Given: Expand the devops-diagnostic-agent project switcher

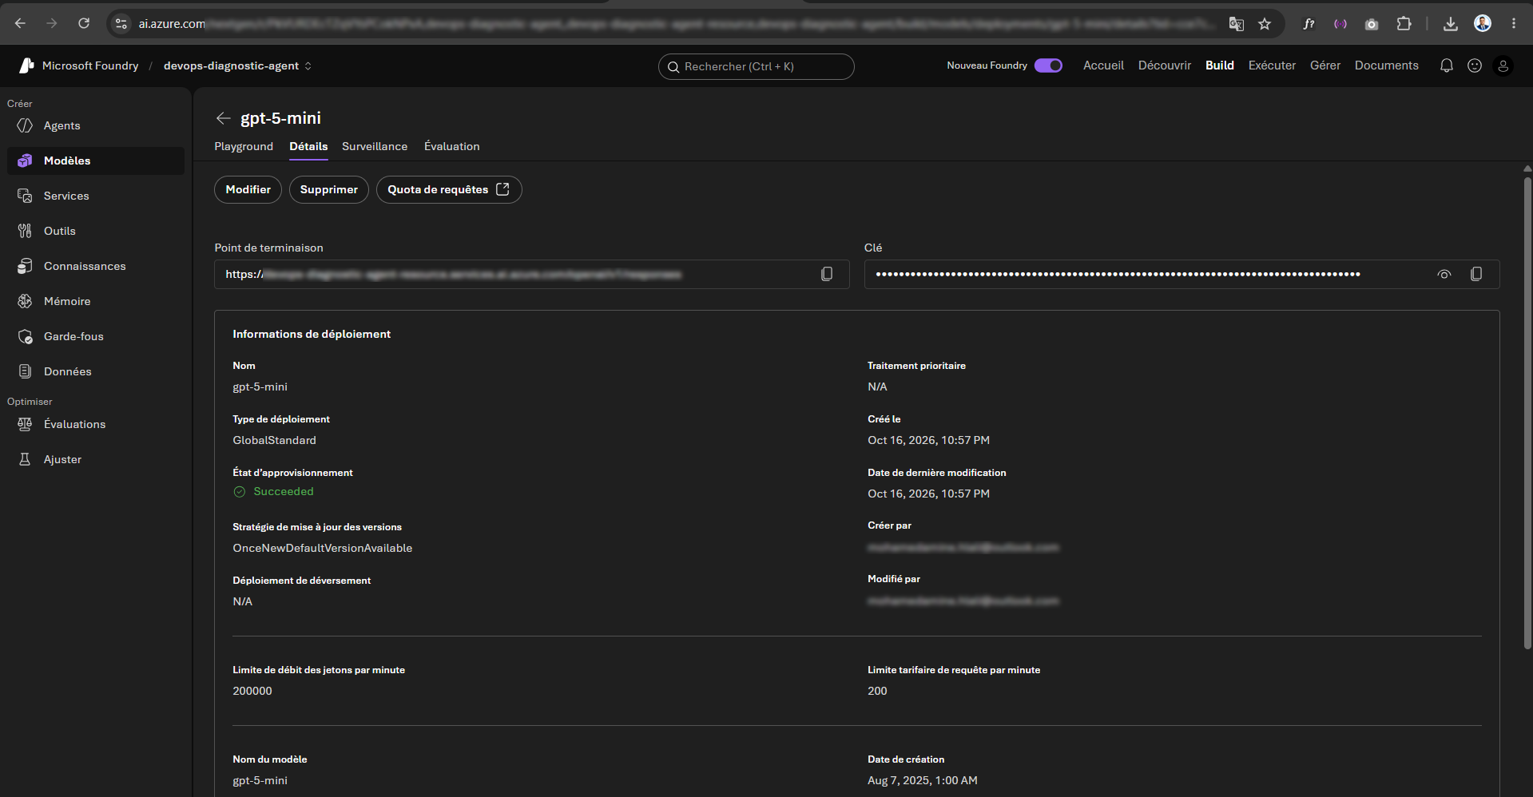Looking at the screenshot, I should 237,65.
